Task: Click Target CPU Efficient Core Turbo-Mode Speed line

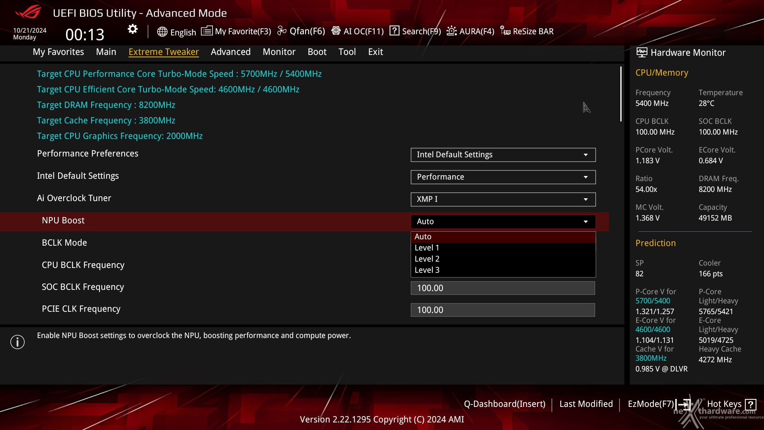Action: pyautogui.click(x=168, y=90)
